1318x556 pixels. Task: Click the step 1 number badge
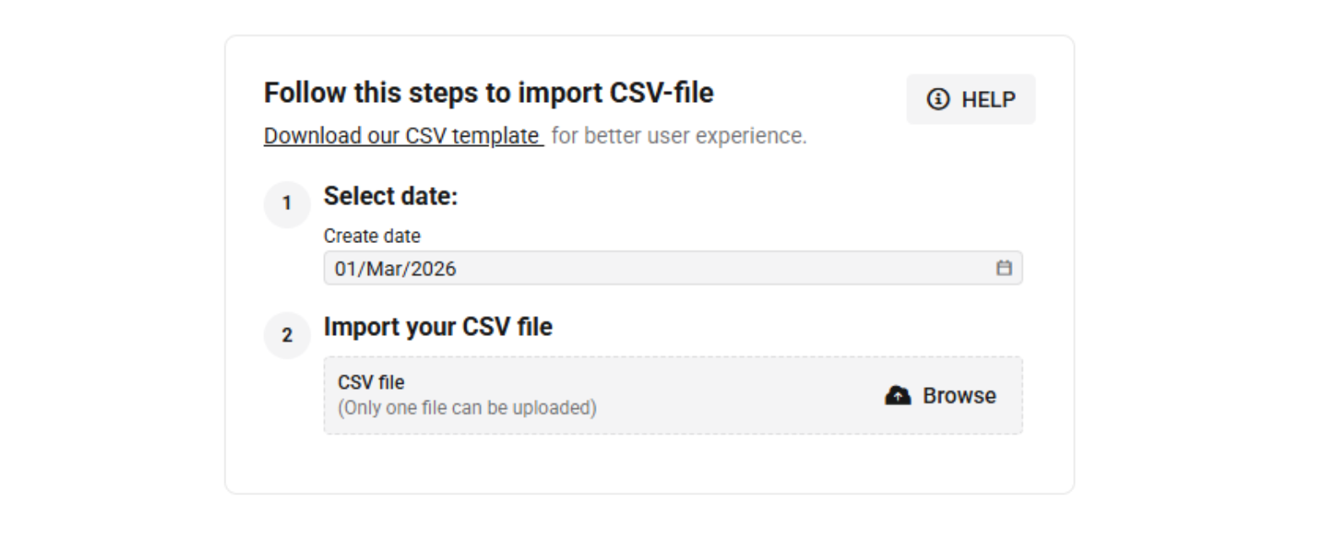tap(287, 204)
